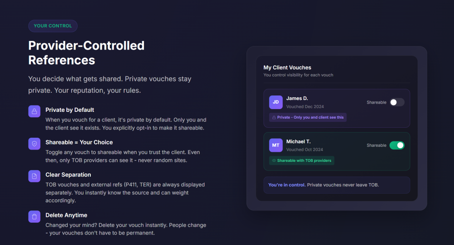Select the 'Shareable with TOB providers' badge
The image size is (454, 245).
pos(302,160)
